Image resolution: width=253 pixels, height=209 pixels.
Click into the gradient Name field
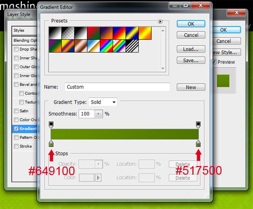[x=117, y=87]
